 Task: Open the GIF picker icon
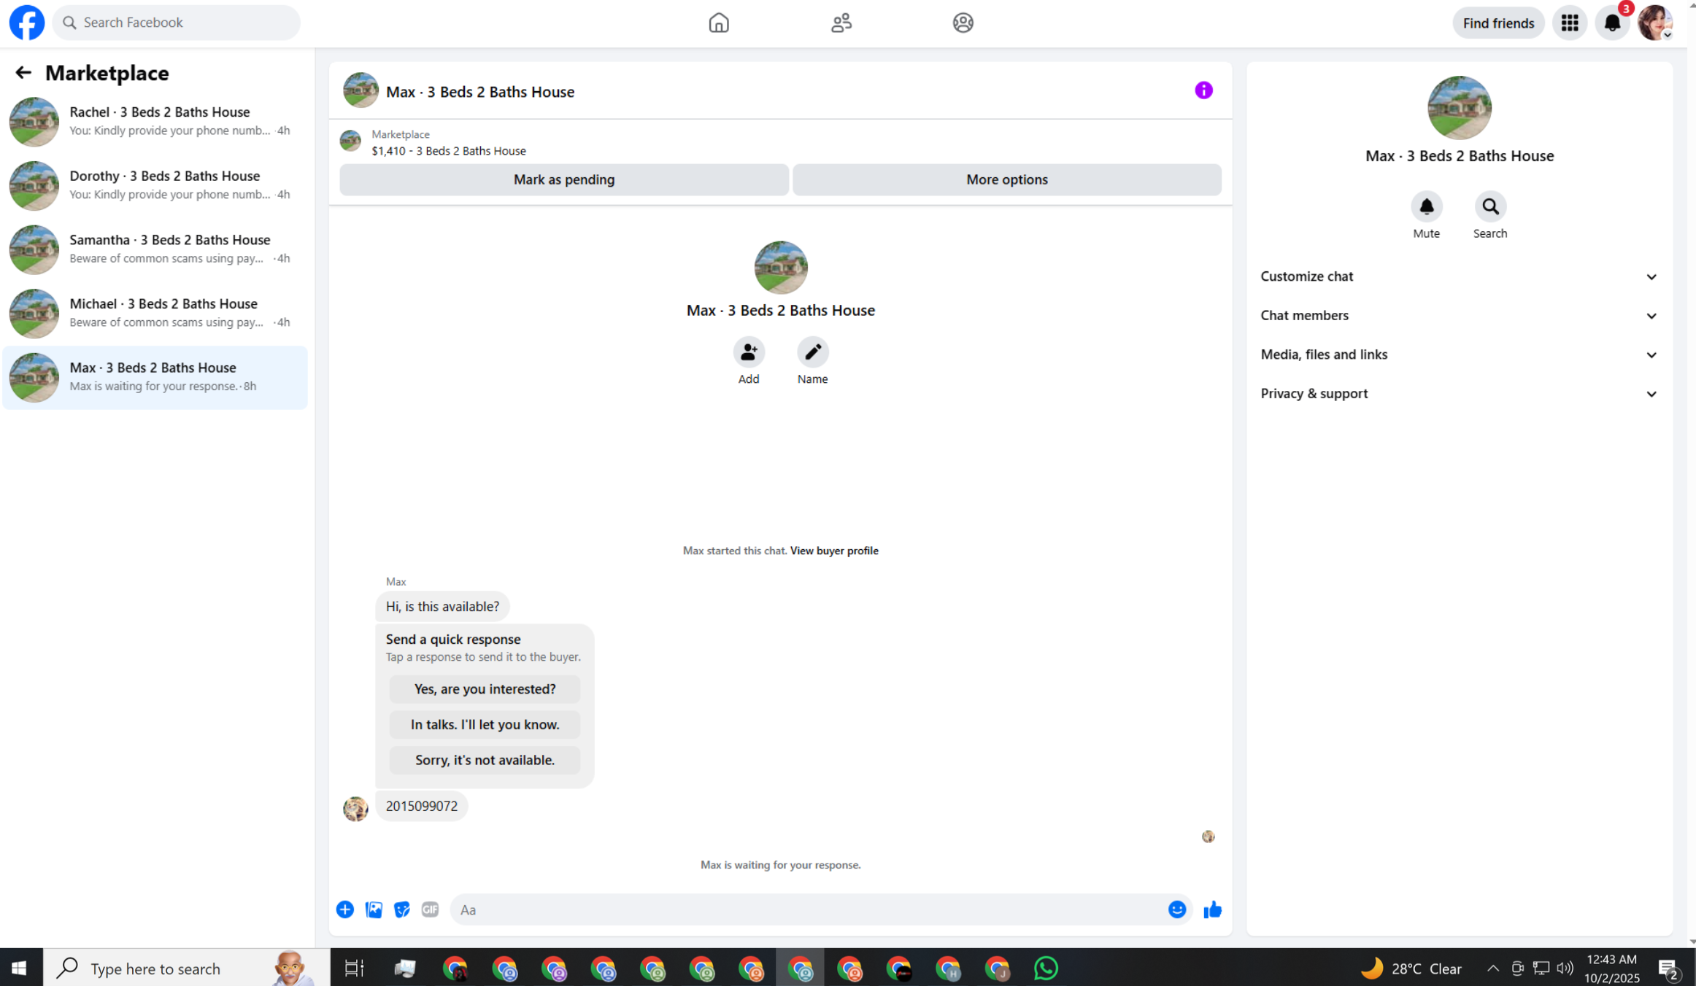point(430,909)
